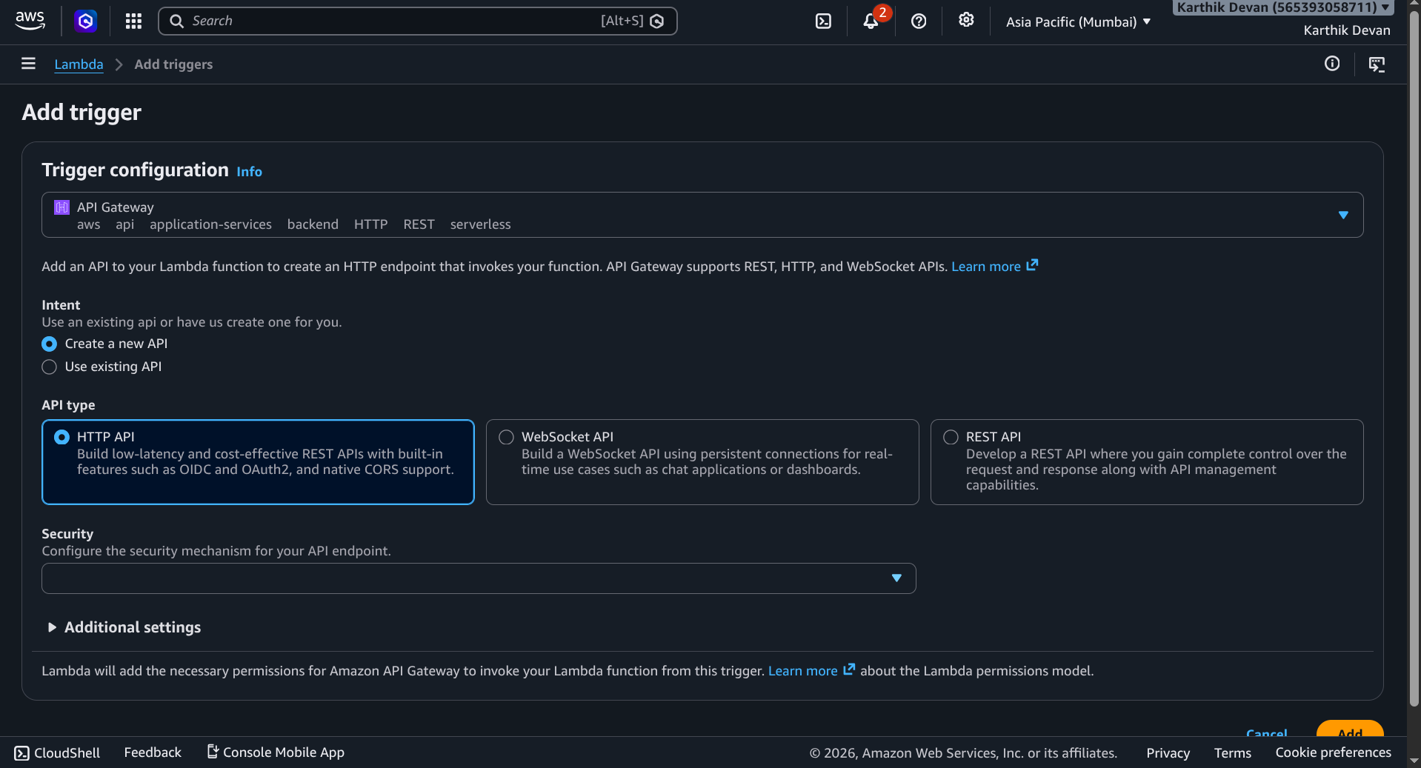Open the Services grid menu icon
Screen dimensions: 1421x768
pyautogui.click(x=133, y=21)
